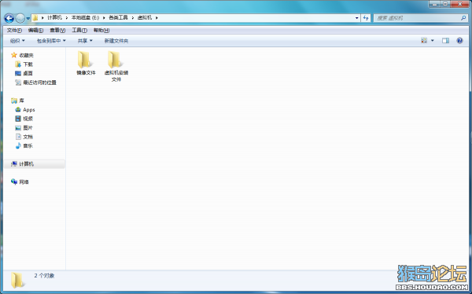Expand the chevron after 各类工具 breadcrumb

click(x=132, y=18)
